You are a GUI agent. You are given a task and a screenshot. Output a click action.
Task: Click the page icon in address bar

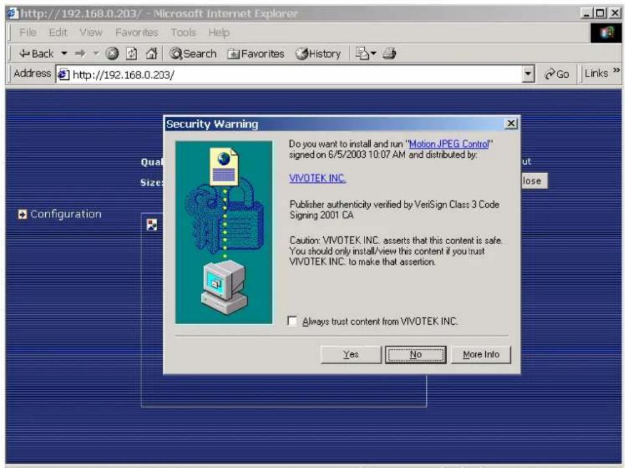pos(63,74)
